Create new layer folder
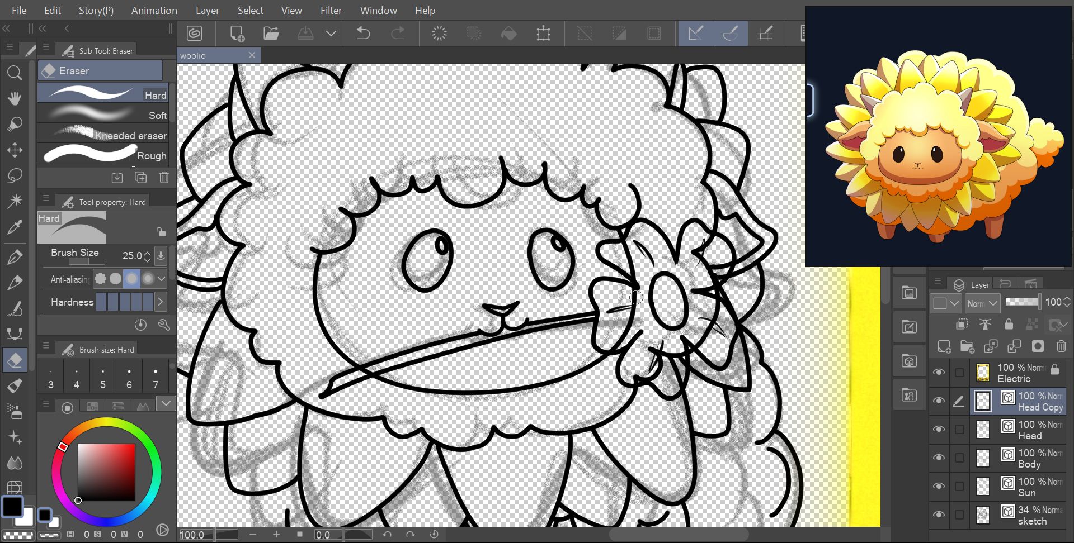 pyautogui.click(x=967, y=347)
